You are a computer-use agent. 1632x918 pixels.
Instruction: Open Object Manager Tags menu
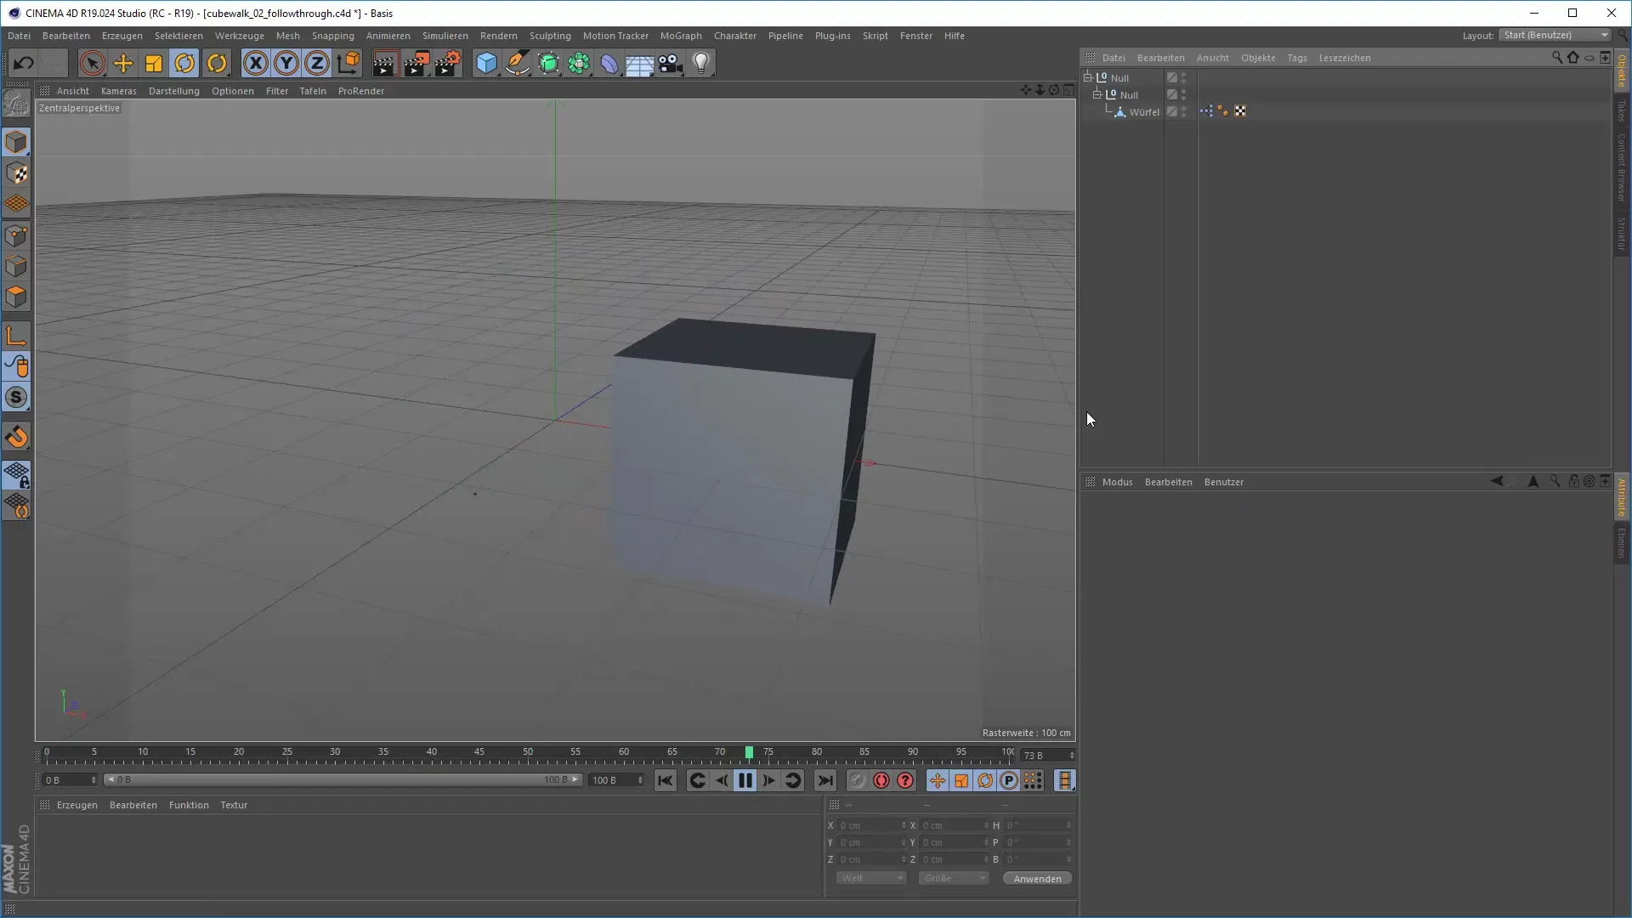point(1296,58)
